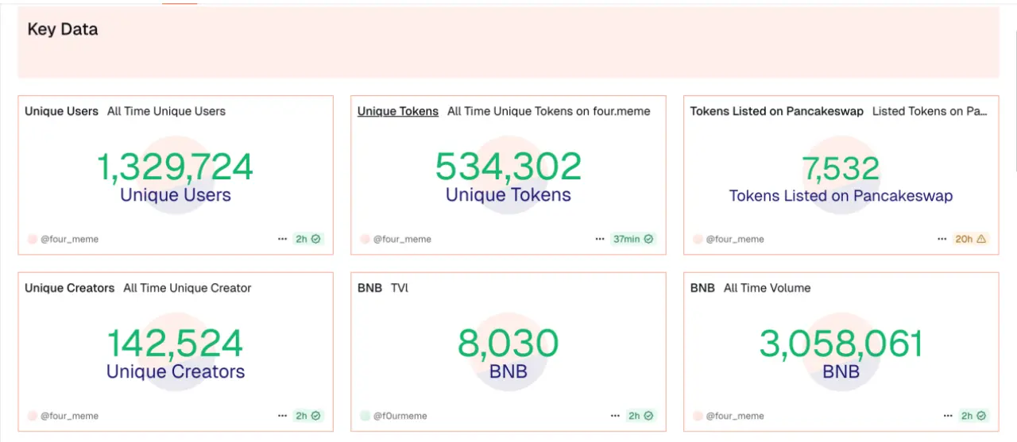Open @four_meme author link under Unique Users
This screenshot has width=1017, height=442.
coord(70,239)
